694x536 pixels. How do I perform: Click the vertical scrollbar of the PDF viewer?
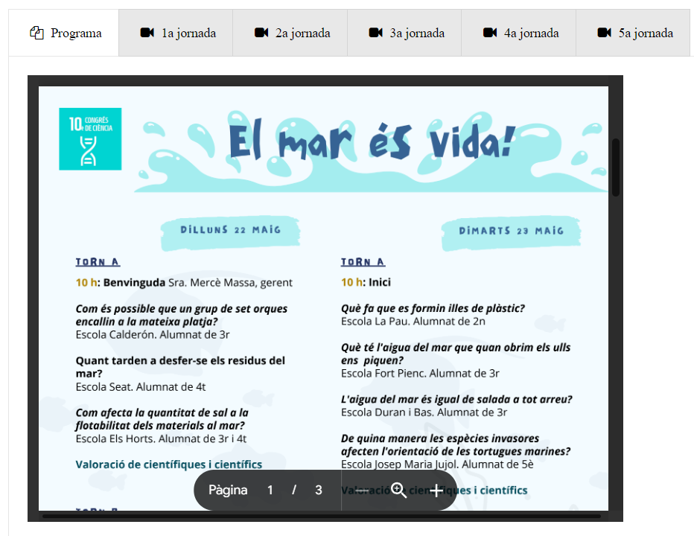coord(615,167)
